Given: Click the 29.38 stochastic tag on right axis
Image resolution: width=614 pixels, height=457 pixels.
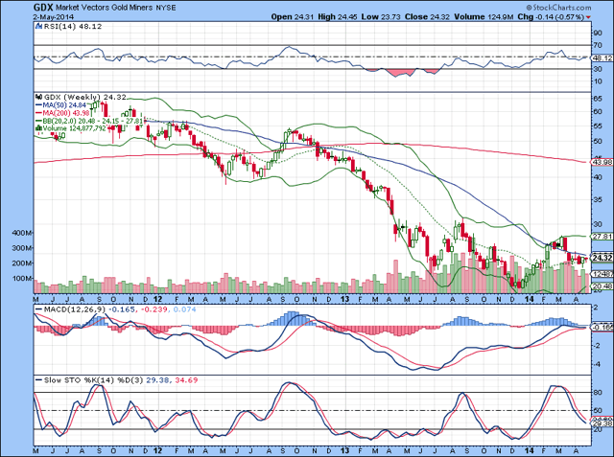Looking at the screenshot, I should click(x=602, y=423).
